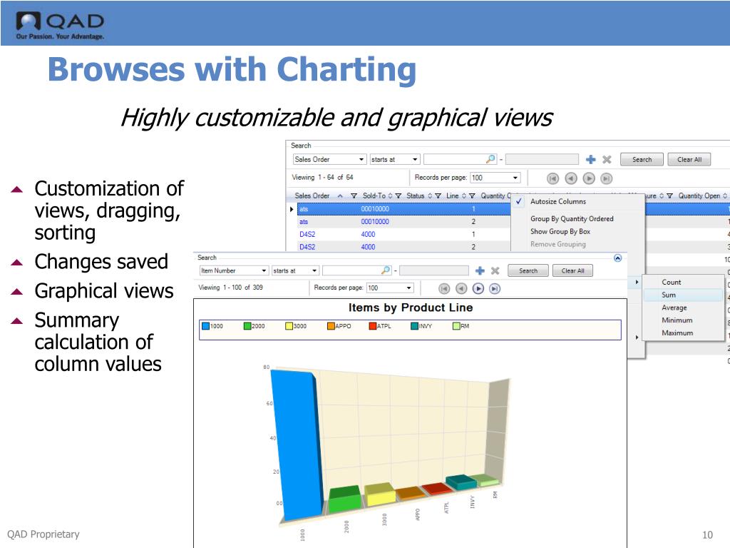Viewport: 730px width, 548px height.
Task: Click the orange APPO legend swatch
Action: (331, 326)
